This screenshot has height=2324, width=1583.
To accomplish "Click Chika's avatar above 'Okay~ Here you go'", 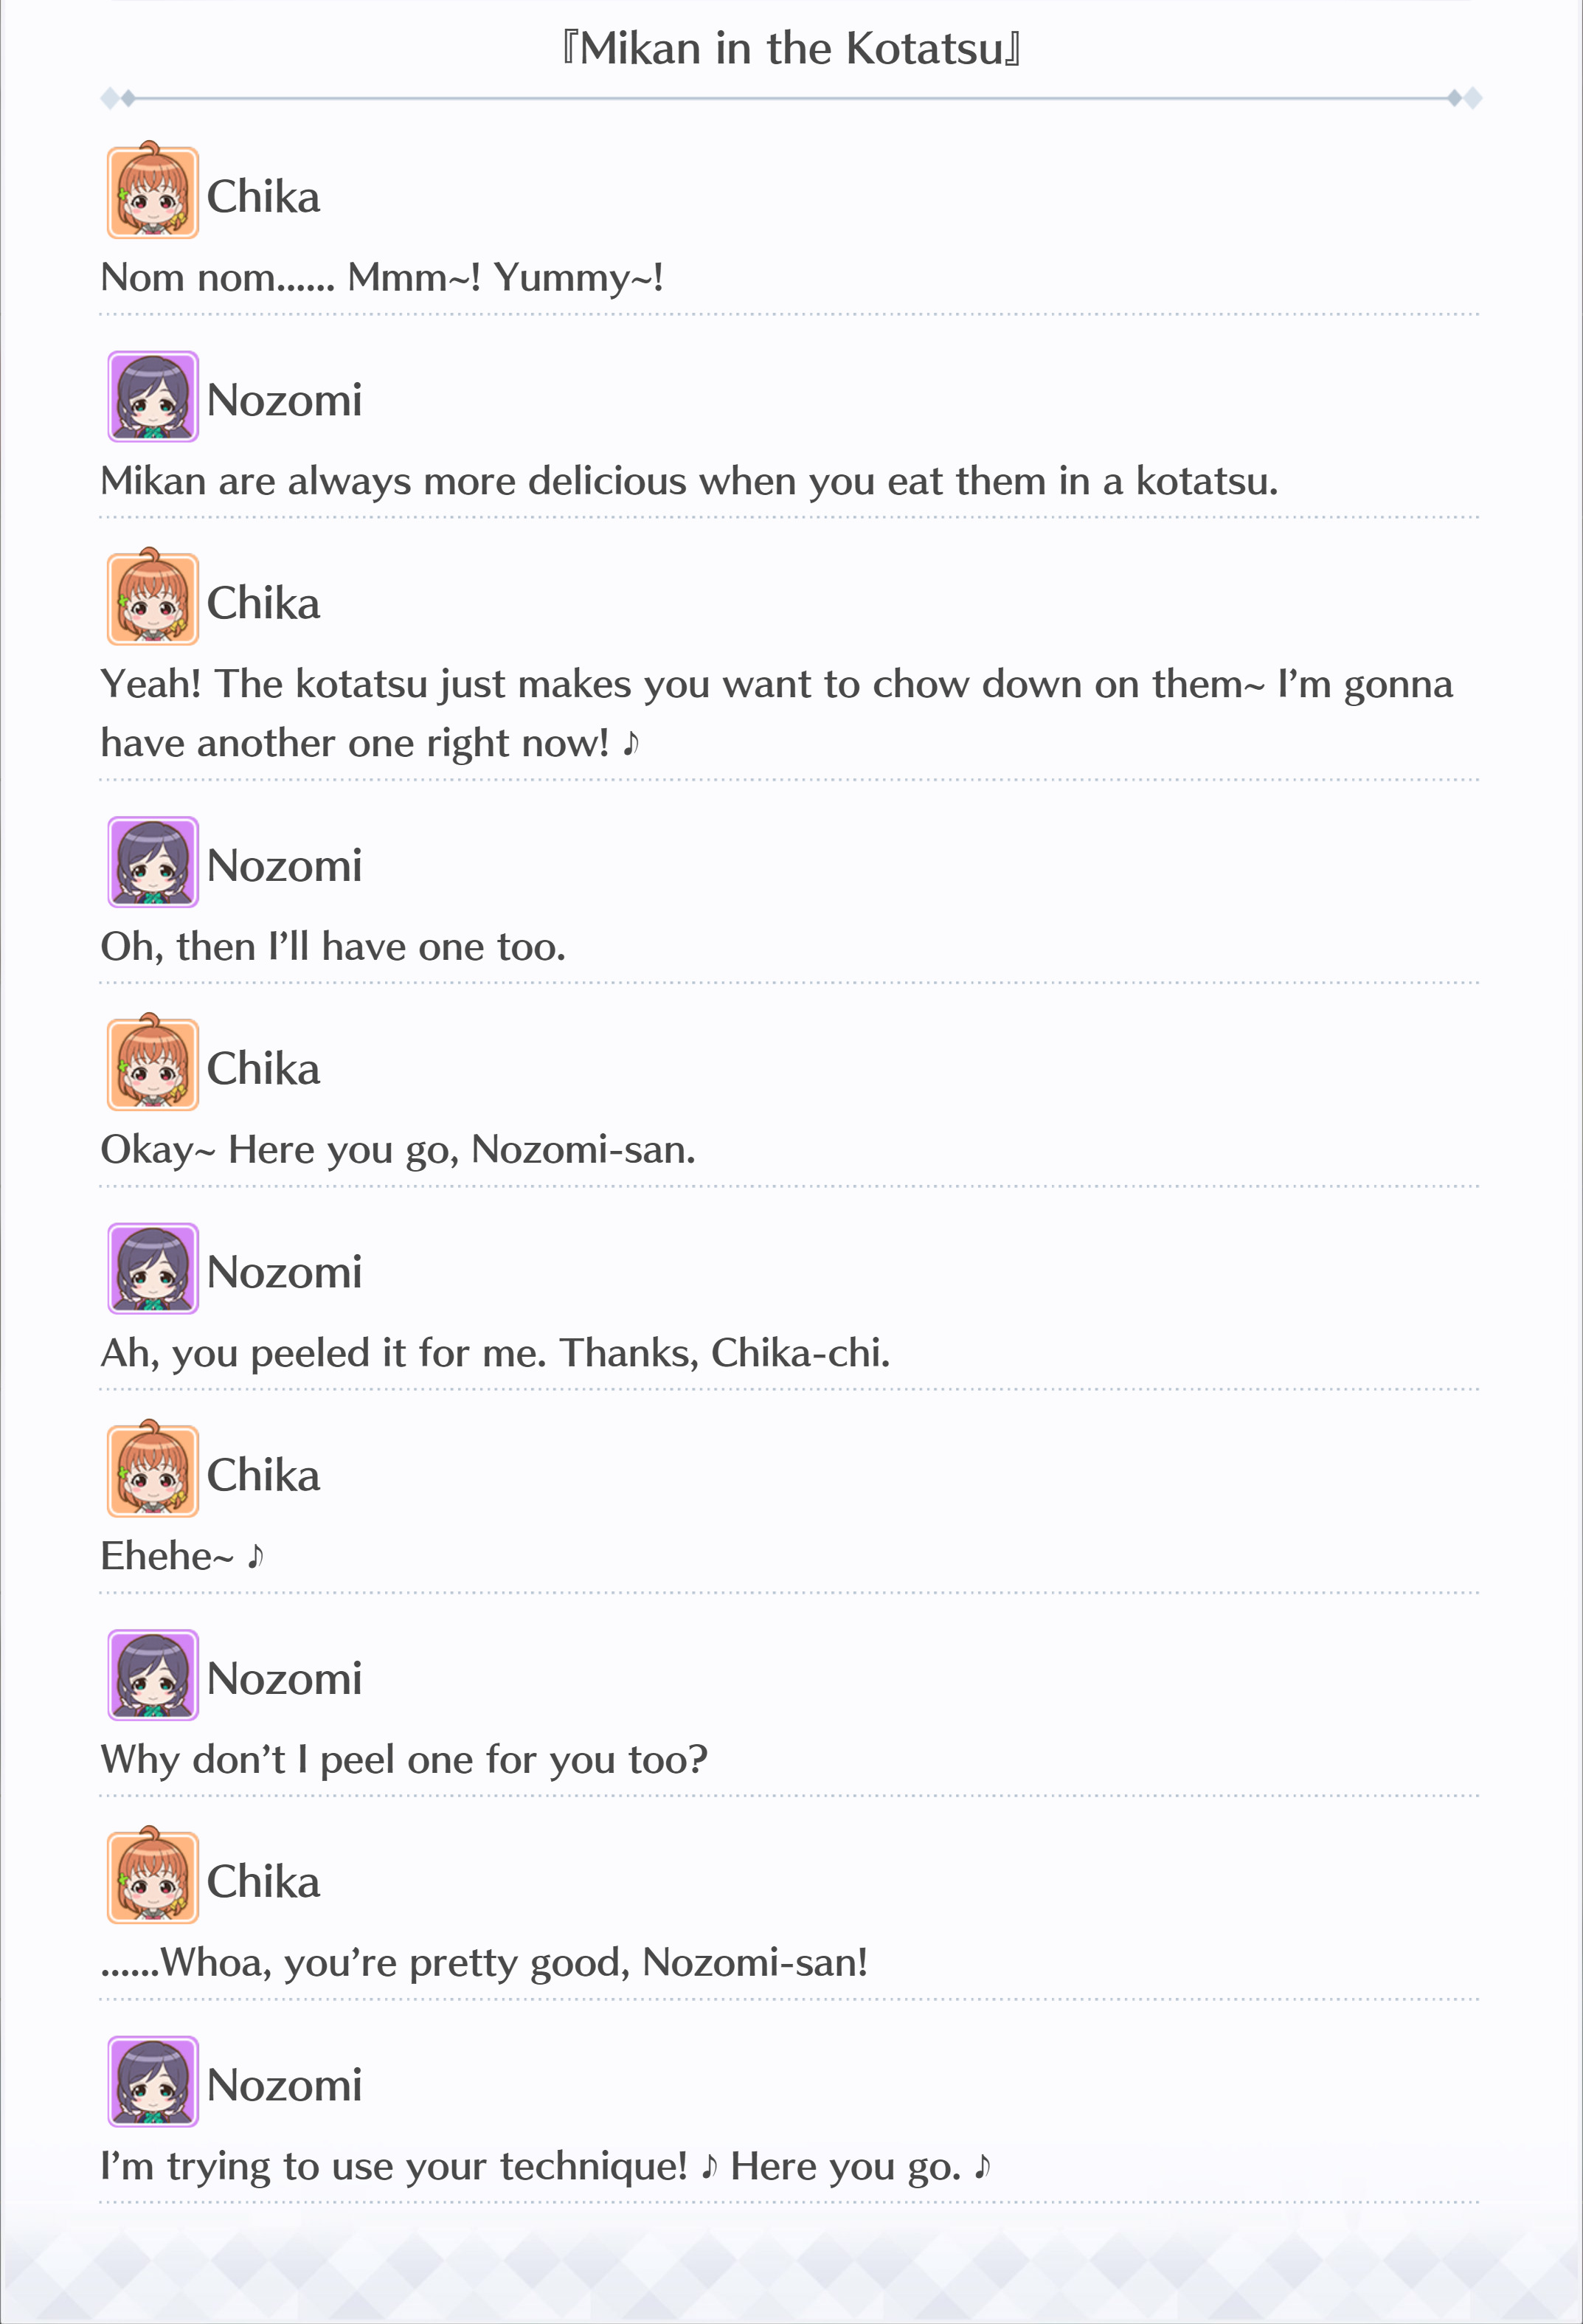I will pyautogui.click(x=153, y=1063).
